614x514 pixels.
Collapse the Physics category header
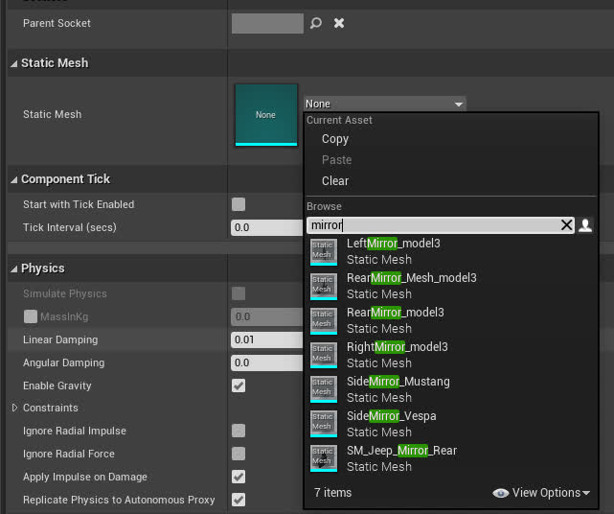(x=14, y=269)
